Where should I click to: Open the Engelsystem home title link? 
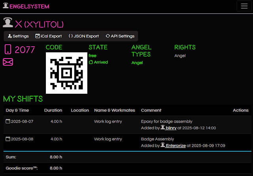pyautogui.click(x=30, y=6)
